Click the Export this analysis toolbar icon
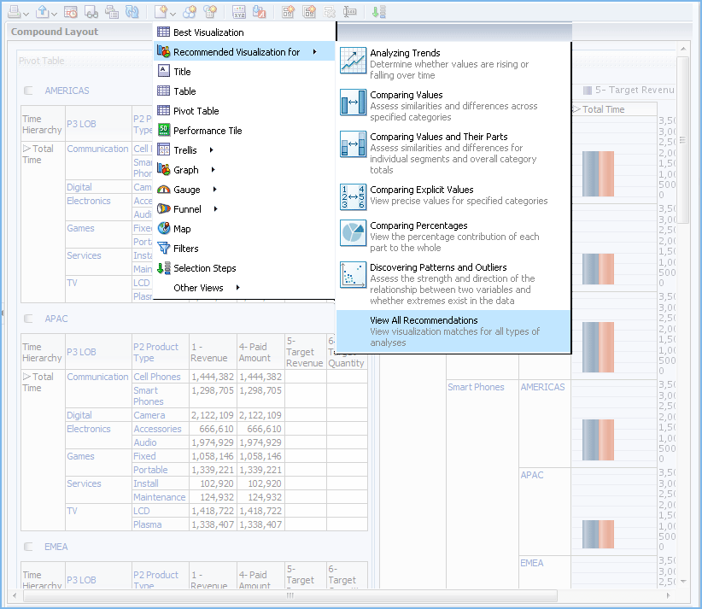The width and height of the screenshot is (702, 609). click(41, 11)
